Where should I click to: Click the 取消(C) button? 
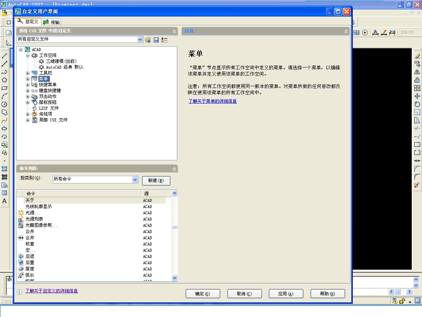[244, 294]
